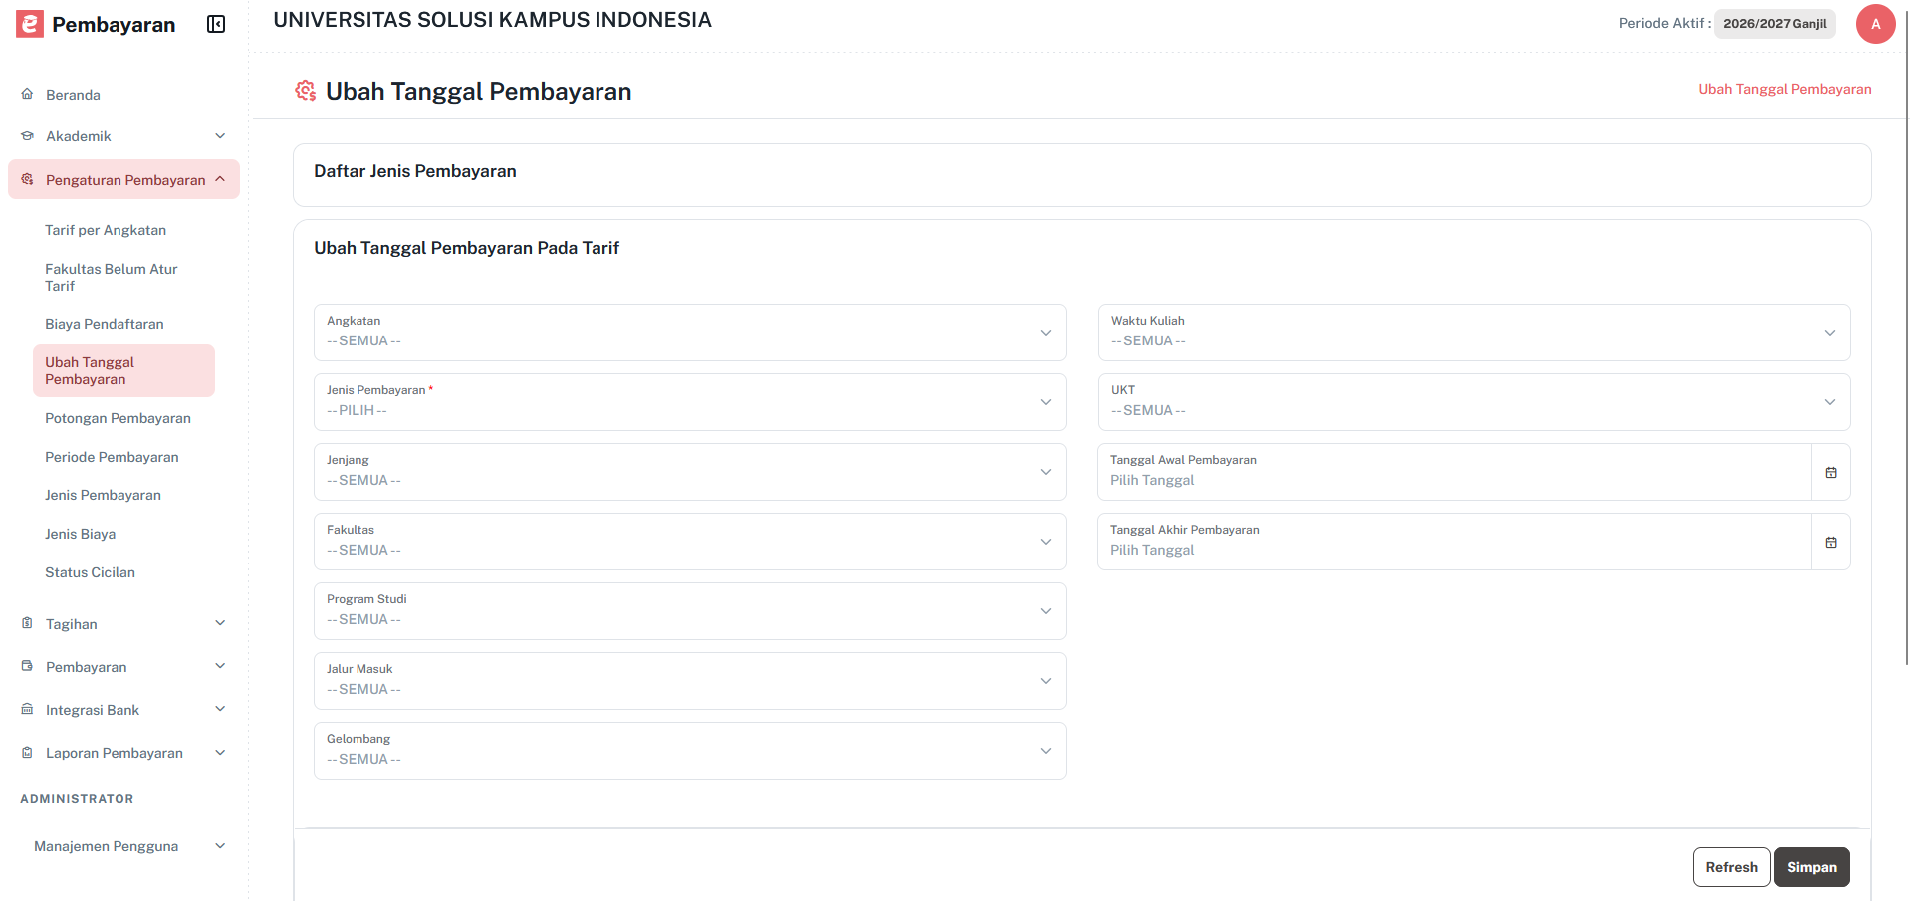Collapse sidebar using the panel toggle icon

(x=216, y=24)
